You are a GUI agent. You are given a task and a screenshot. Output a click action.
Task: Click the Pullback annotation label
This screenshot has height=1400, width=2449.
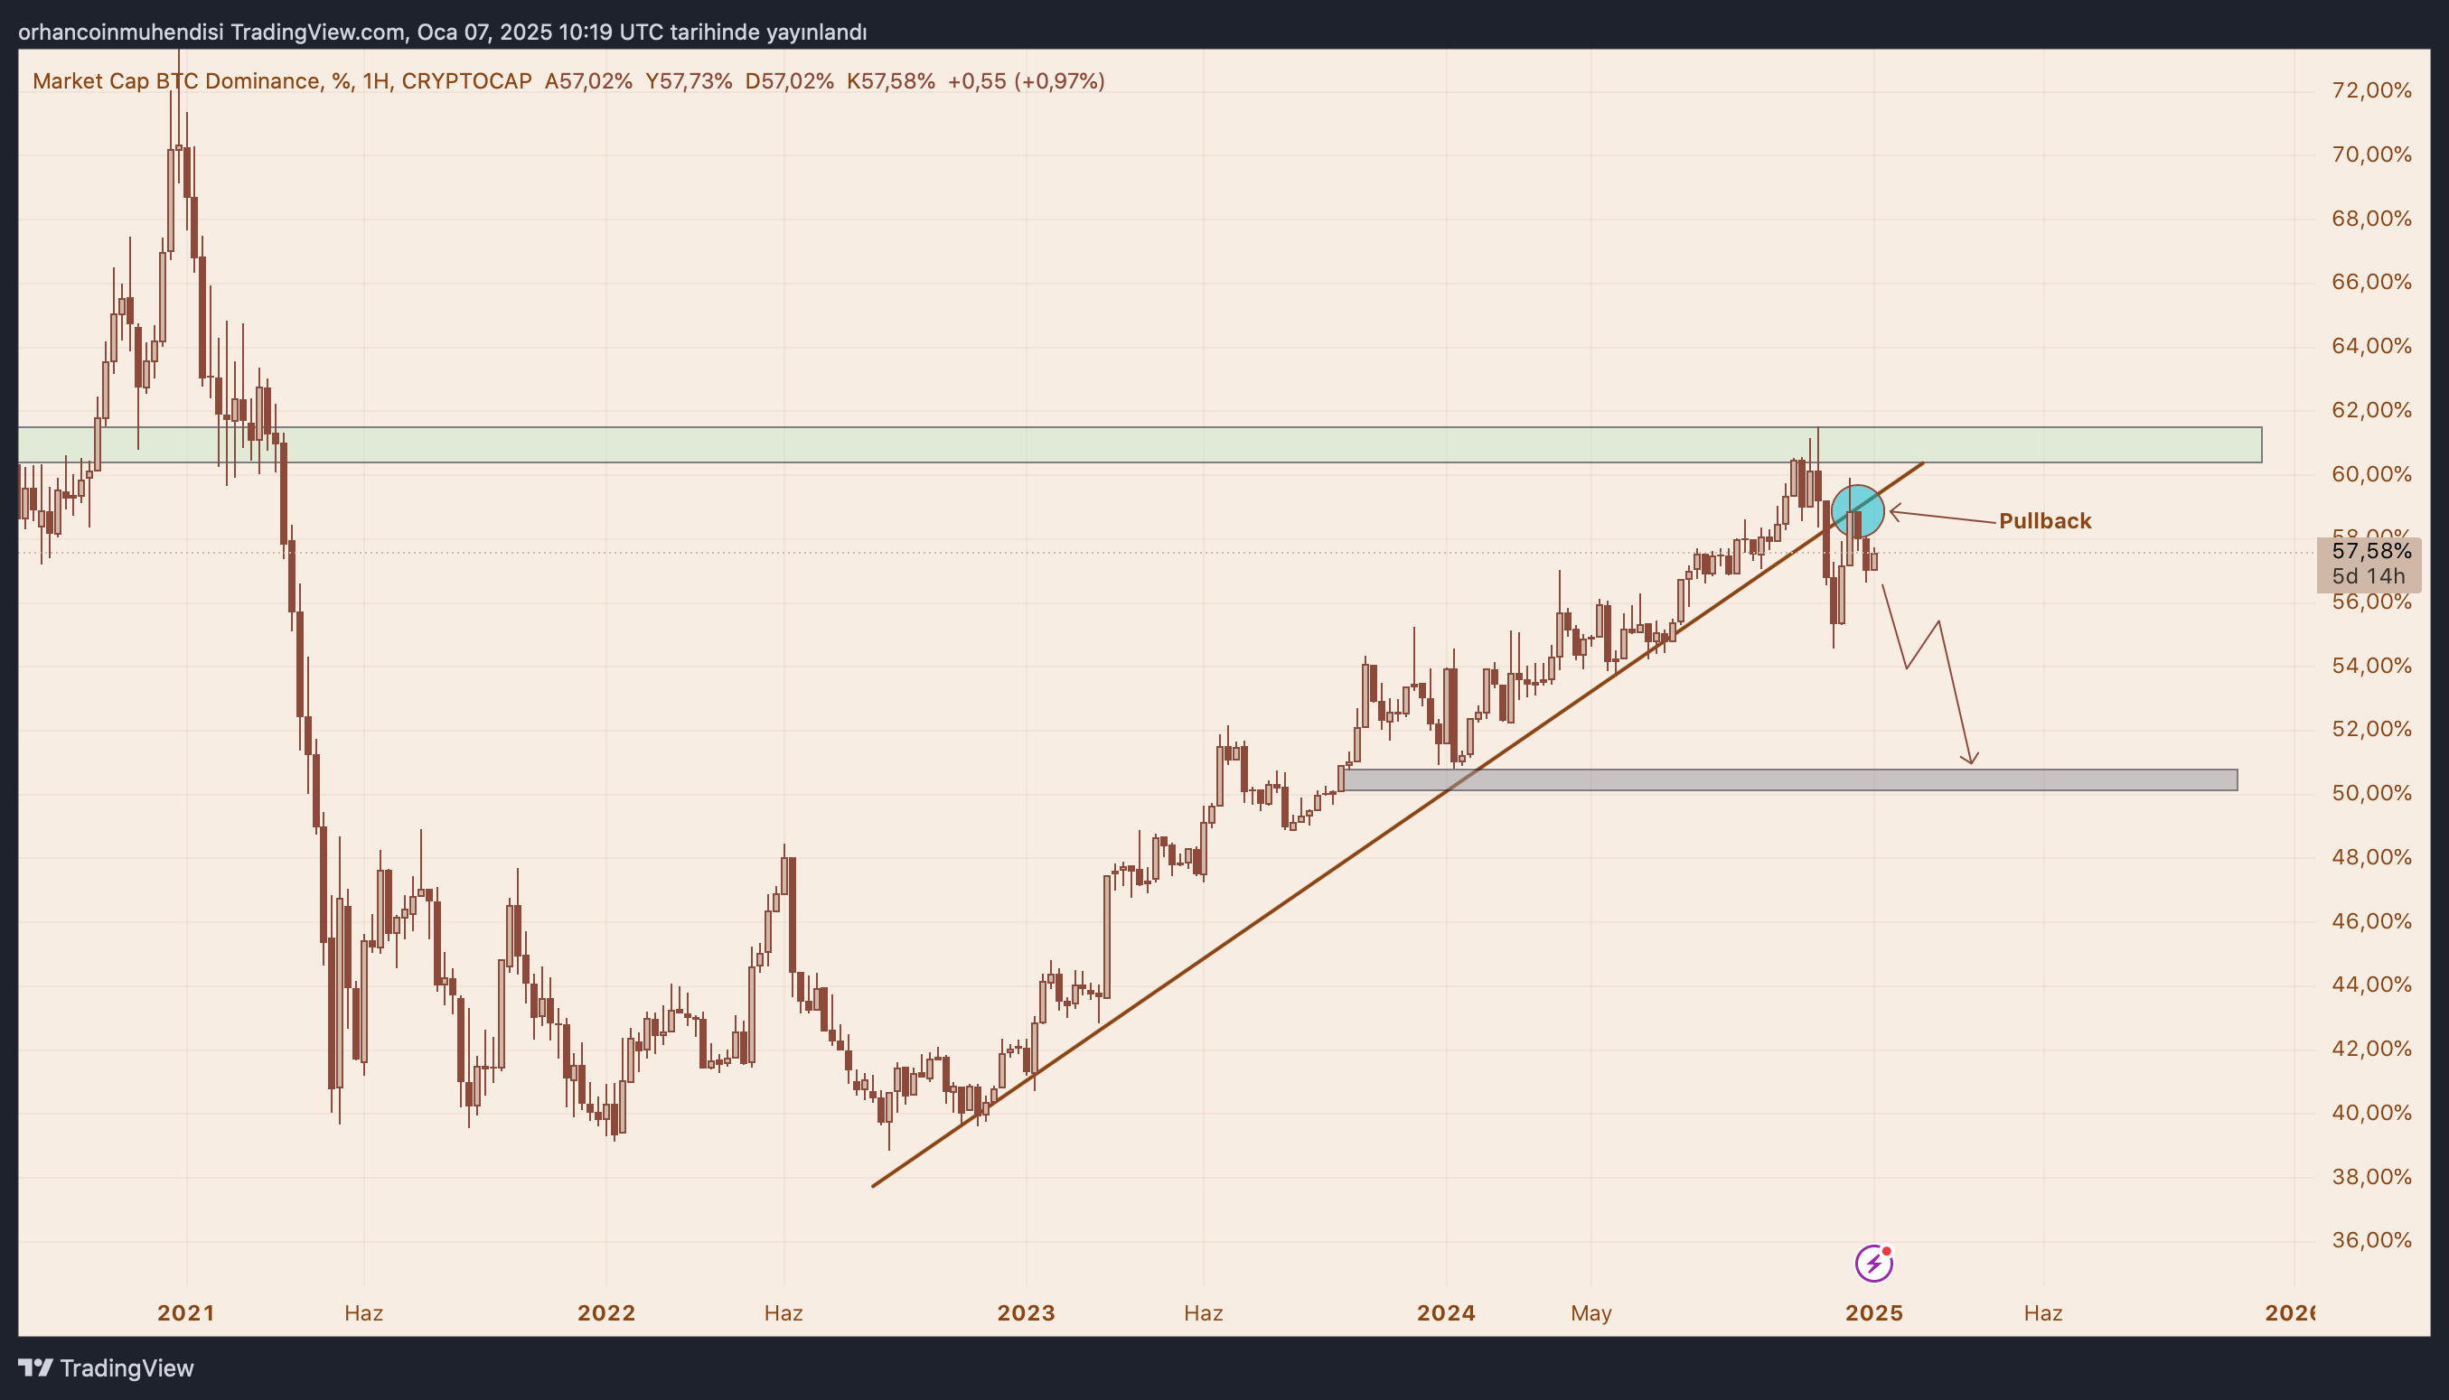coord(2044,521)
